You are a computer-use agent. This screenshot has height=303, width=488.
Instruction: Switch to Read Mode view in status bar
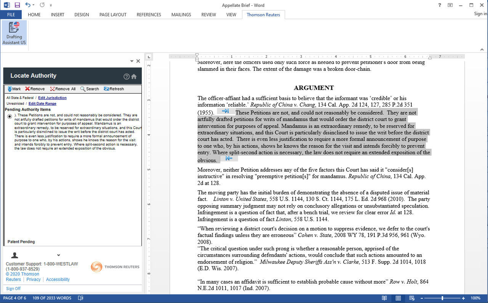(x=384, y=298)
